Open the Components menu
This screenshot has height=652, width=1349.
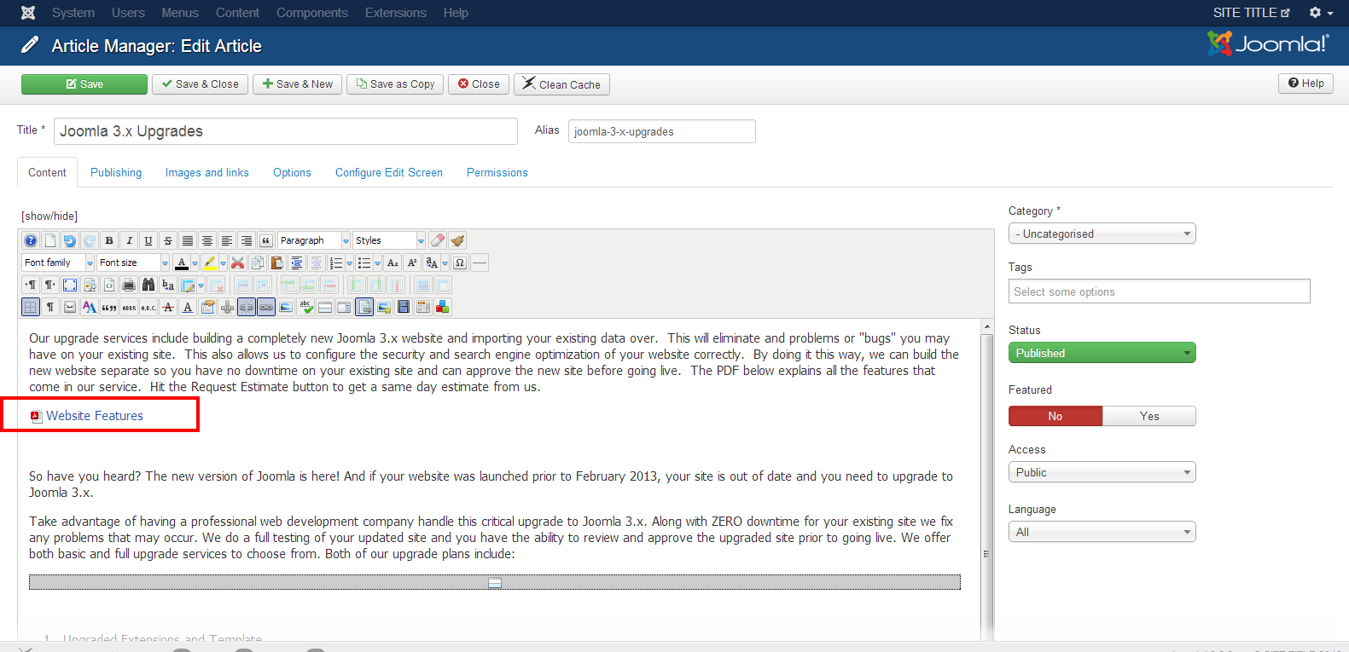tap(312, 13)
